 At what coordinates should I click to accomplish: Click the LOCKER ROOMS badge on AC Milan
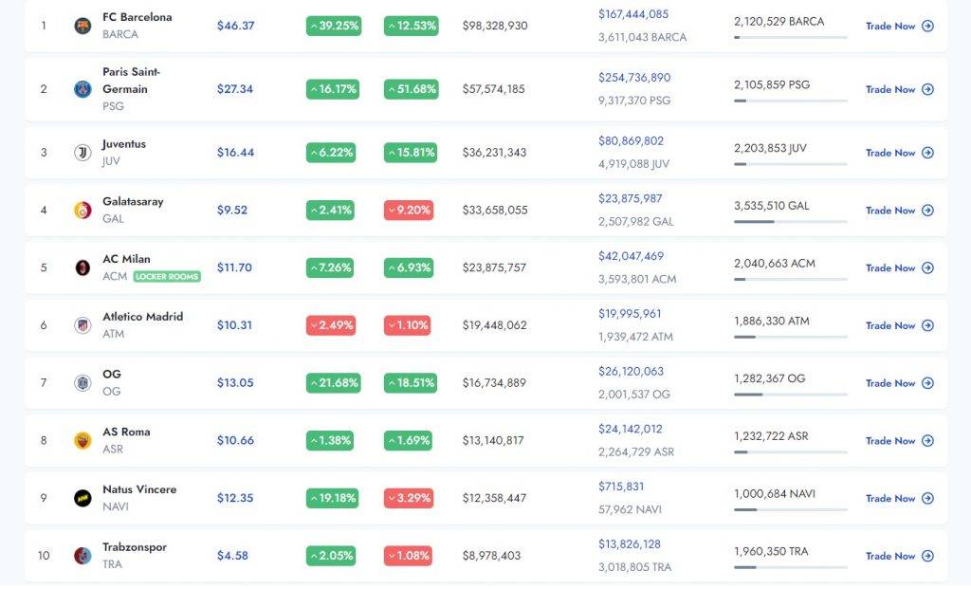click(x=167, y=276)
